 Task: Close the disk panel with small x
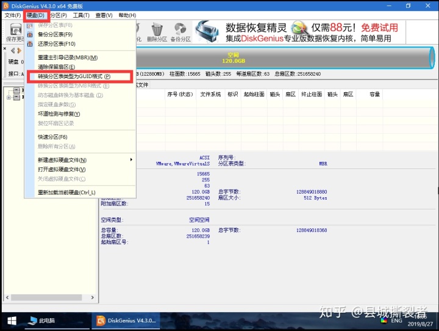[5, 48]
